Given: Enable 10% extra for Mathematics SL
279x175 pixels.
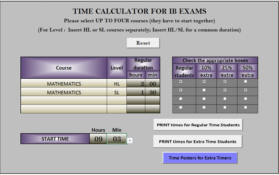Looking at the screenshot, I should (x=204, y=90).
